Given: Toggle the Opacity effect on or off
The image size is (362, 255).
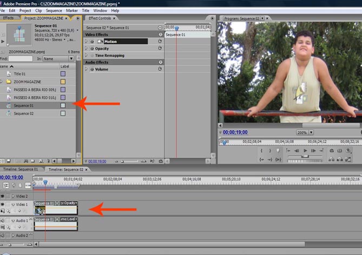Looking at the screenshot, I should (91, 49).
